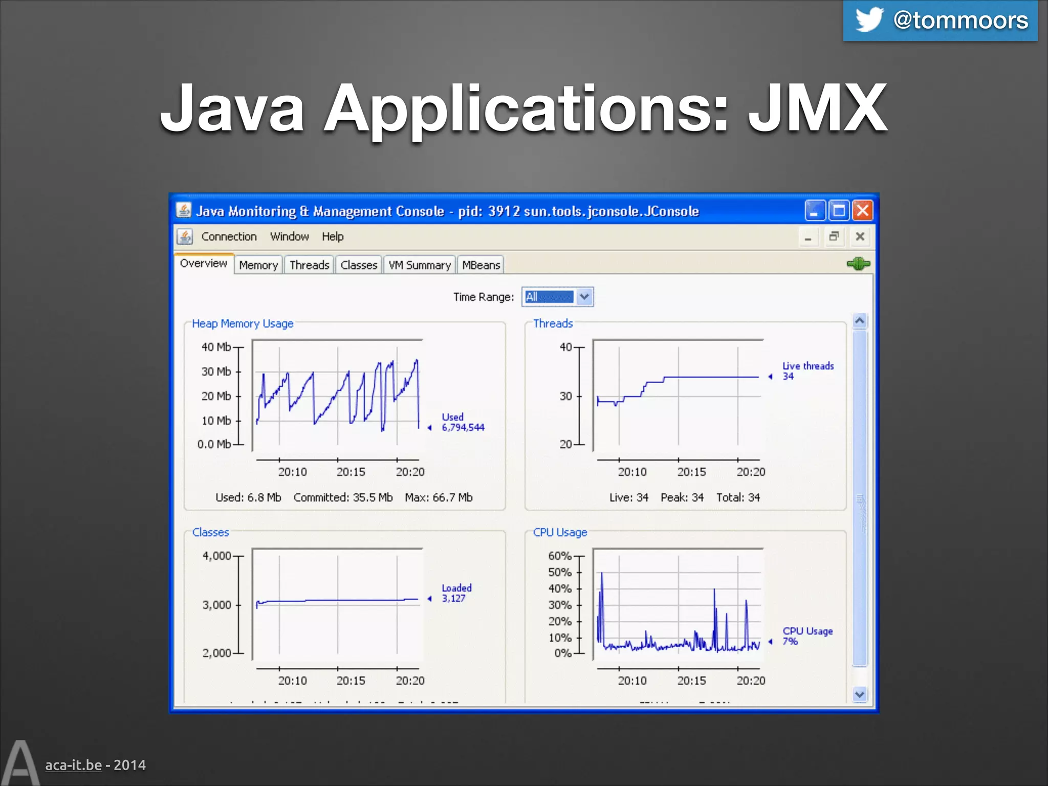Click the Twitter bird icon
Viewport: 1048px width, 786px height.
[869, 20]
